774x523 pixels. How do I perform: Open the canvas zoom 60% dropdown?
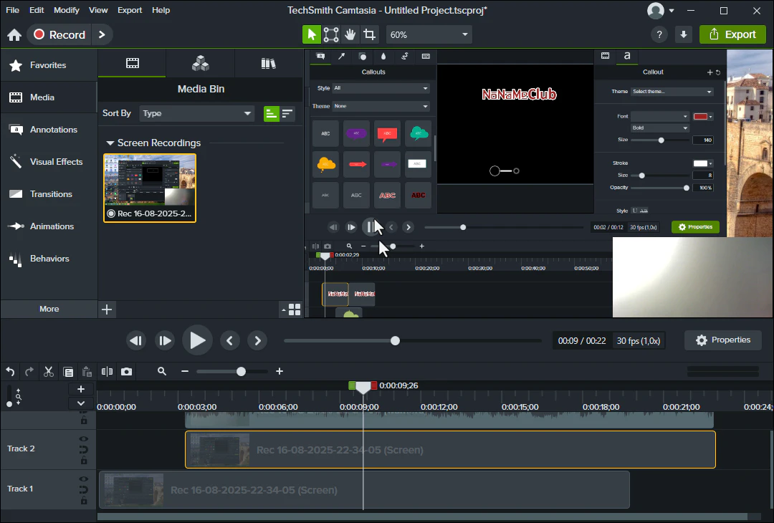click(429, 34)
